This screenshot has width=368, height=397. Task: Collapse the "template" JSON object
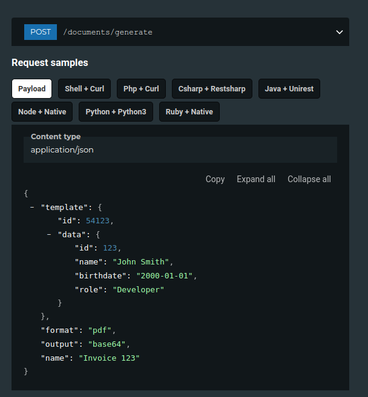click(31, 207)
